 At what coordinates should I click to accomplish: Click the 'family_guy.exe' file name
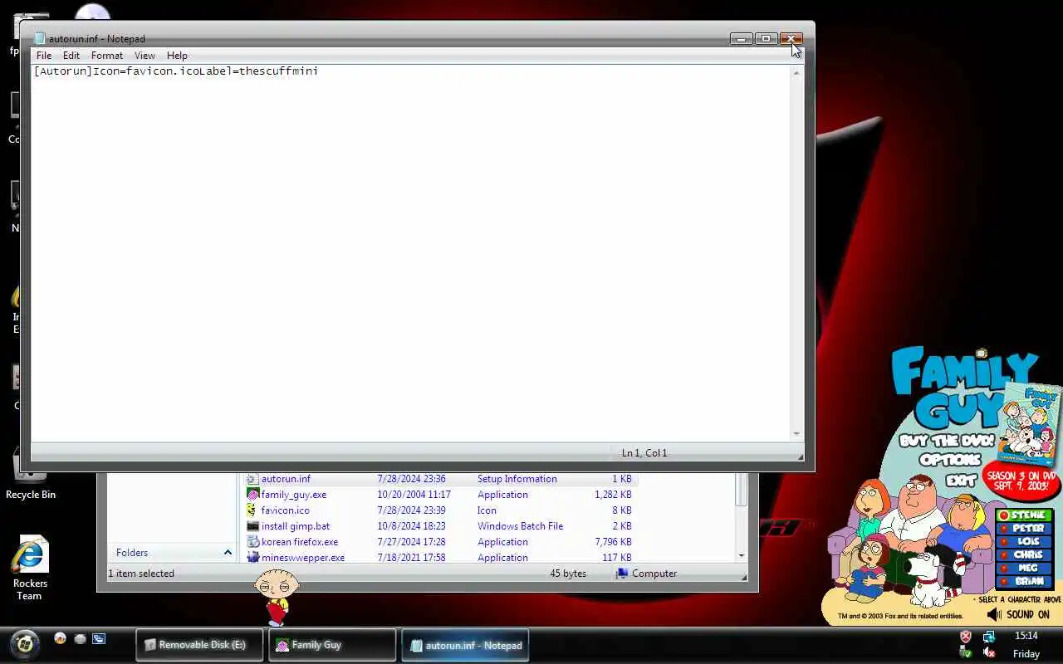[294, 495]
